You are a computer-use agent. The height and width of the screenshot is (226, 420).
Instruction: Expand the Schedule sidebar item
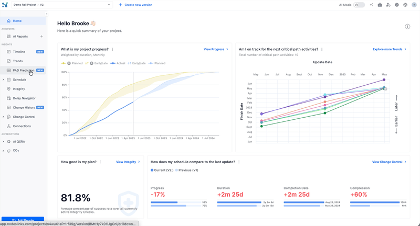click(3, 80)
